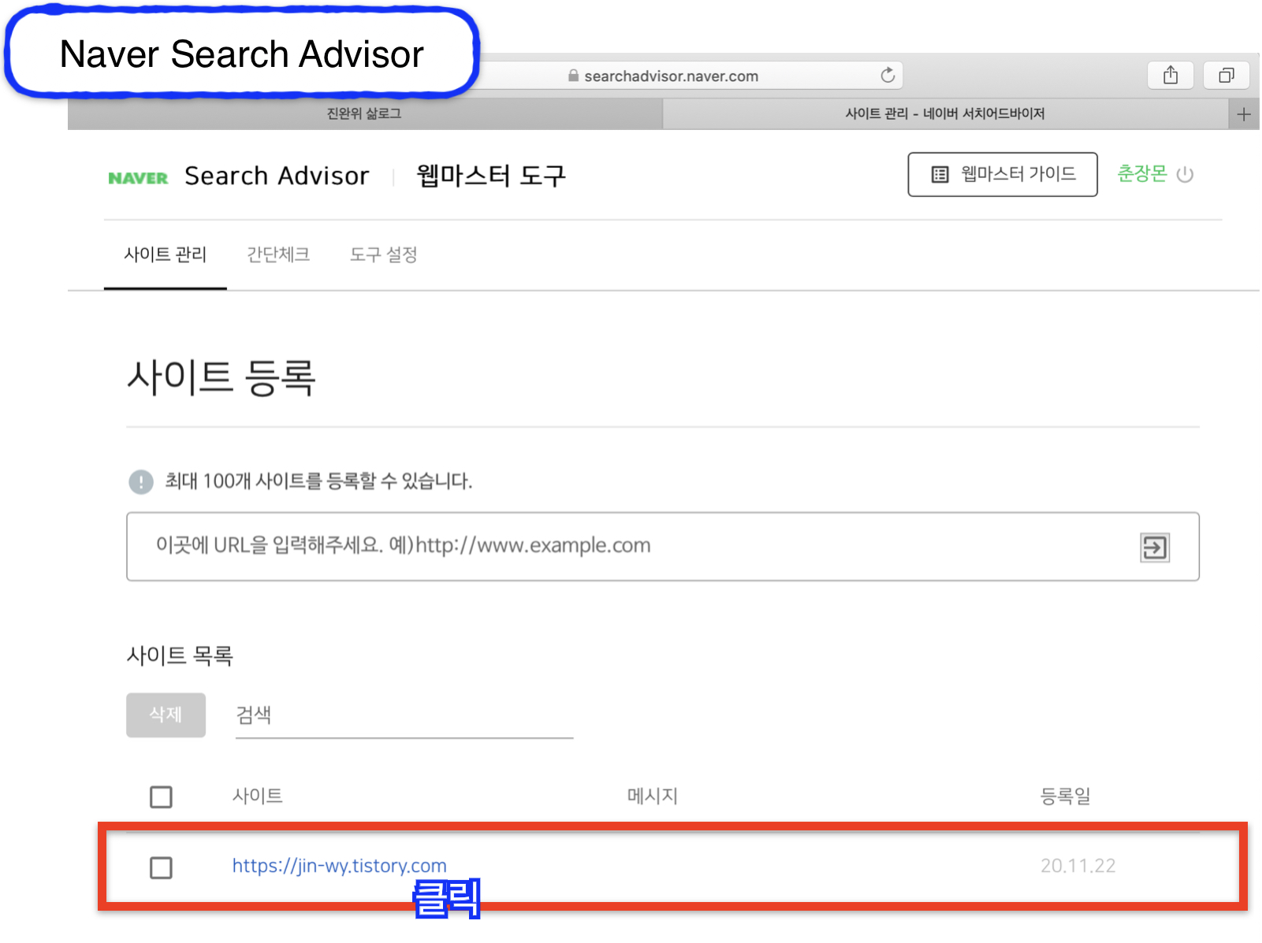
Task: Focus the 검색 search field
Action: [404, 715]
